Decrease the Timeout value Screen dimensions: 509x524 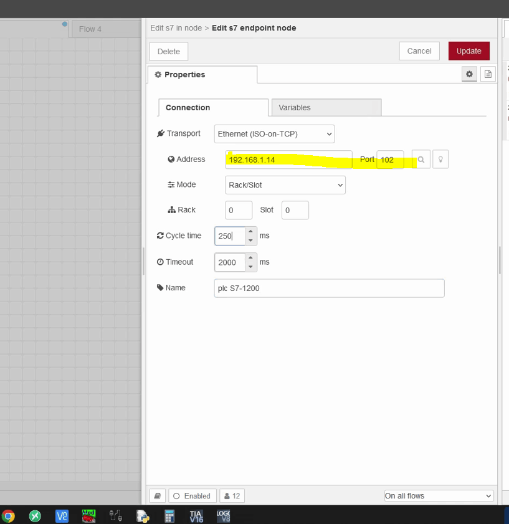pyautogui.click(x=250, y=267)
